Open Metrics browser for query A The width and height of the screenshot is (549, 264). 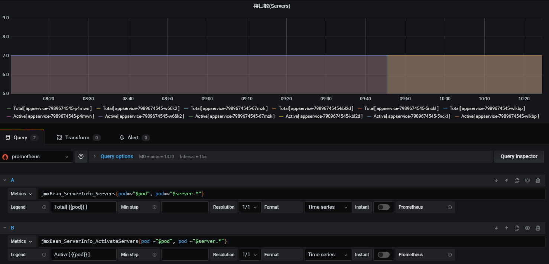[22, 194]
